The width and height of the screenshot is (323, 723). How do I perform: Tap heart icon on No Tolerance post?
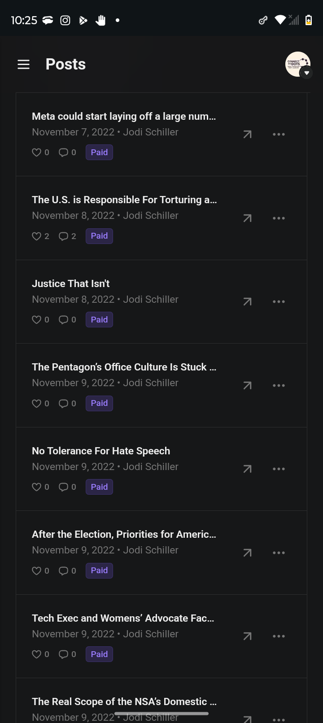[x=37, y=487]
